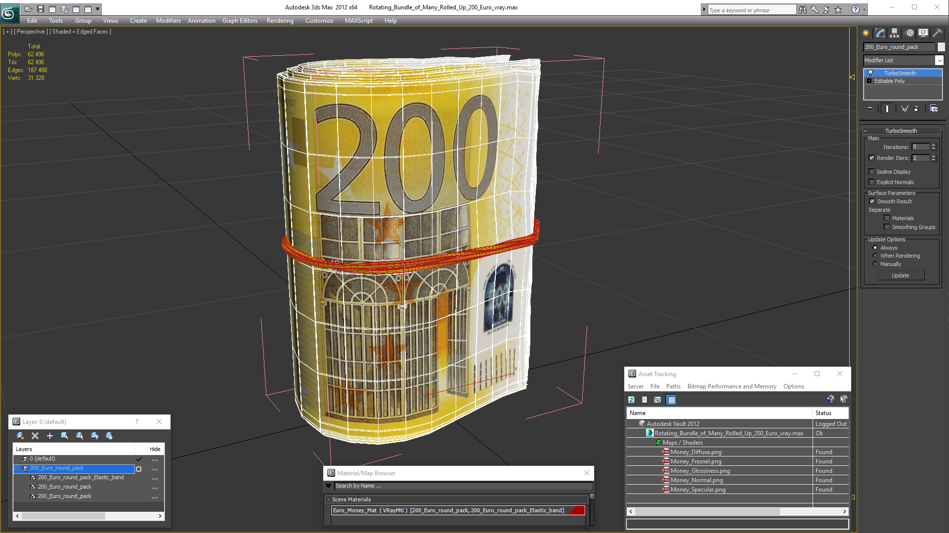Open the Rendering menu

pos(280,21)
